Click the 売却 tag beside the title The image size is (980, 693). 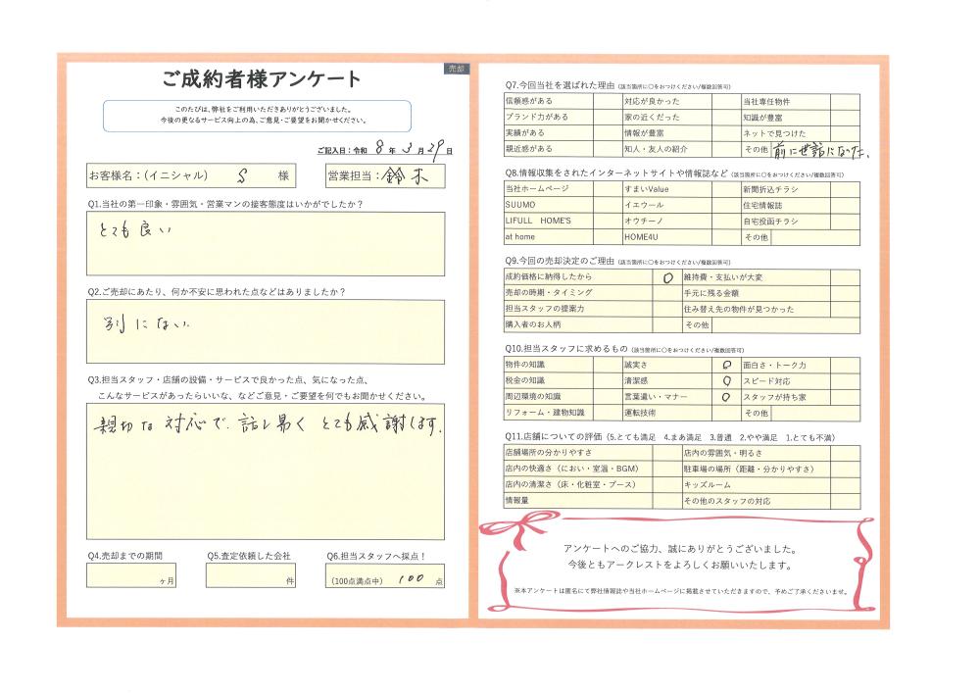(x=458, y=70)
